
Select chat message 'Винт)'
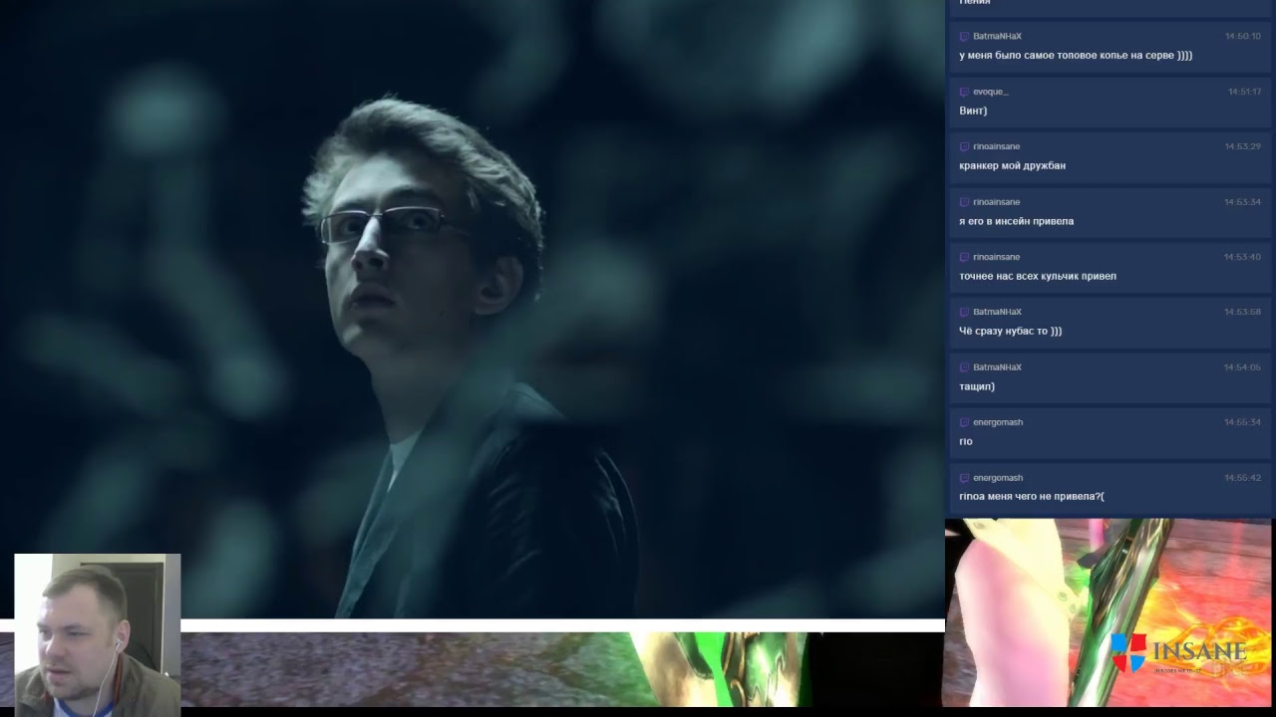pyautogui.click(x=973, y=111)
